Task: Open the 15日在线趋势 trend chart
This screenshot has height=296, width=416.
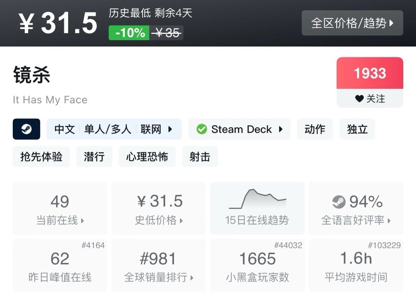Action: click(x=257, y=208)
